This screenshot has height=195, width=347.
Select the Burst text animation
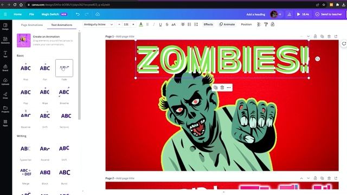(64, 172)
